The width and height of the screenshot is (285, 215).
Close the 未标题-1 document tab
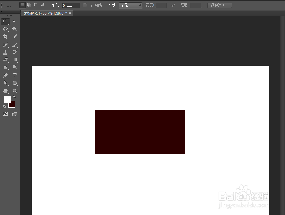click(70, 13)
